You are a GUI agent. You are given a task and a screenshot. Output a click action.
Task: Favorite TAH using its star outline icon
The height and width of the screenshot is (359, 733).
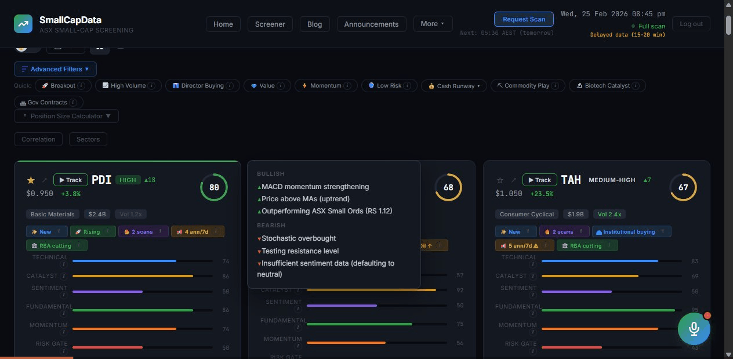coord(500,180)
